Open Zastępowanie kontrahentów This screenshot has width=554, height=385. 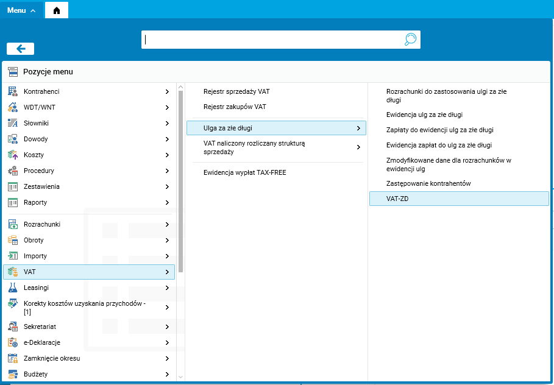click(x=428, y=183)
